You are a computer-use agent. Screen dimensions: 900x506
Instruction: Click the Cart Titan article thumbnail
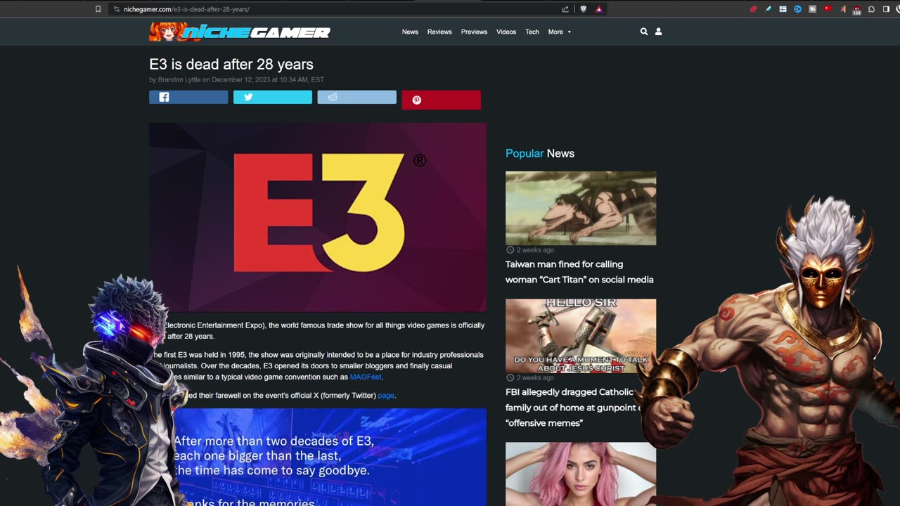coord(581,208)
